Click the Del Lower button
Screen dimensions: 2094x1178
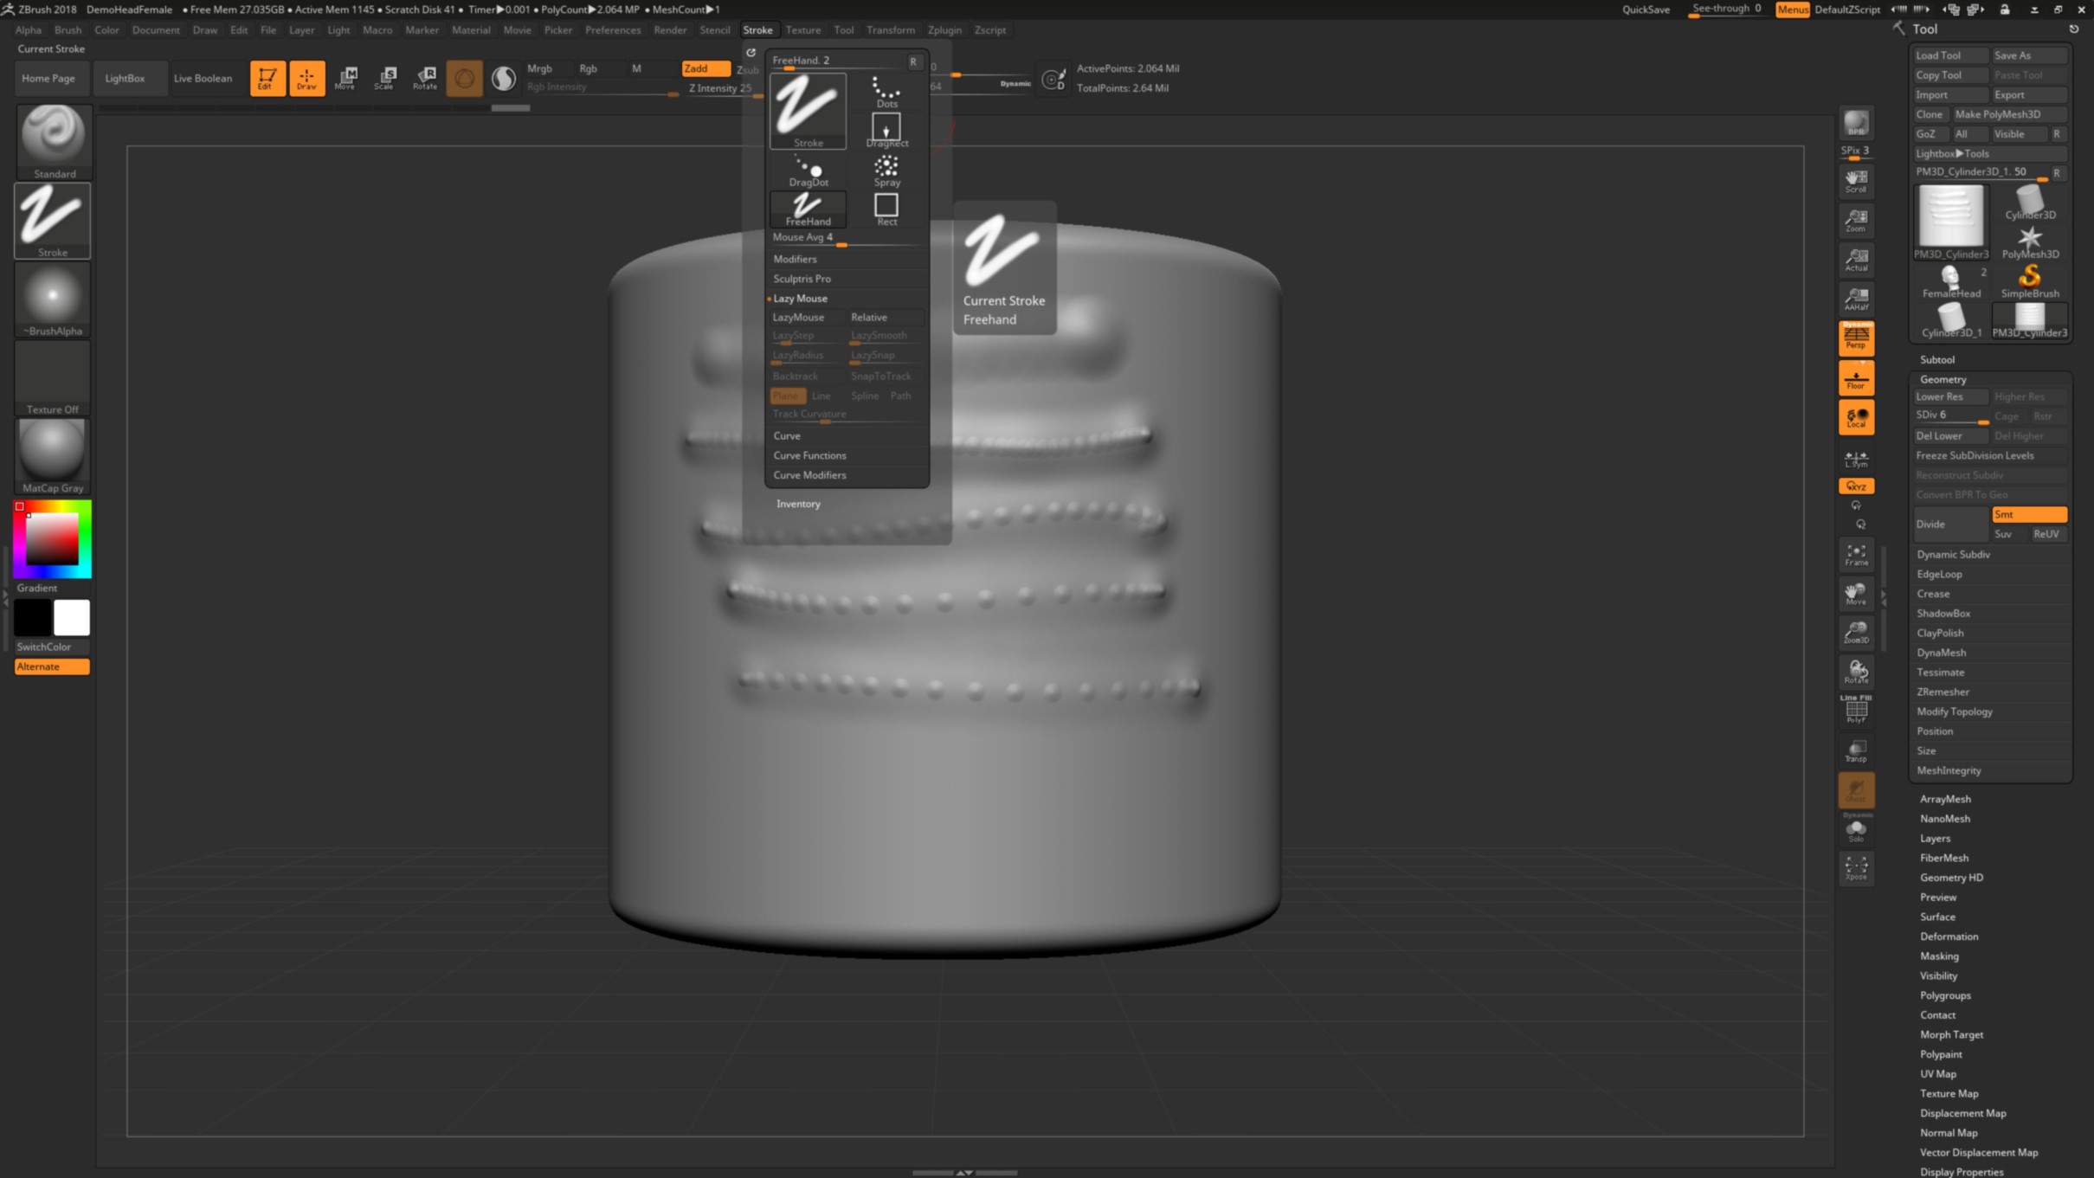coord(1950,435)
